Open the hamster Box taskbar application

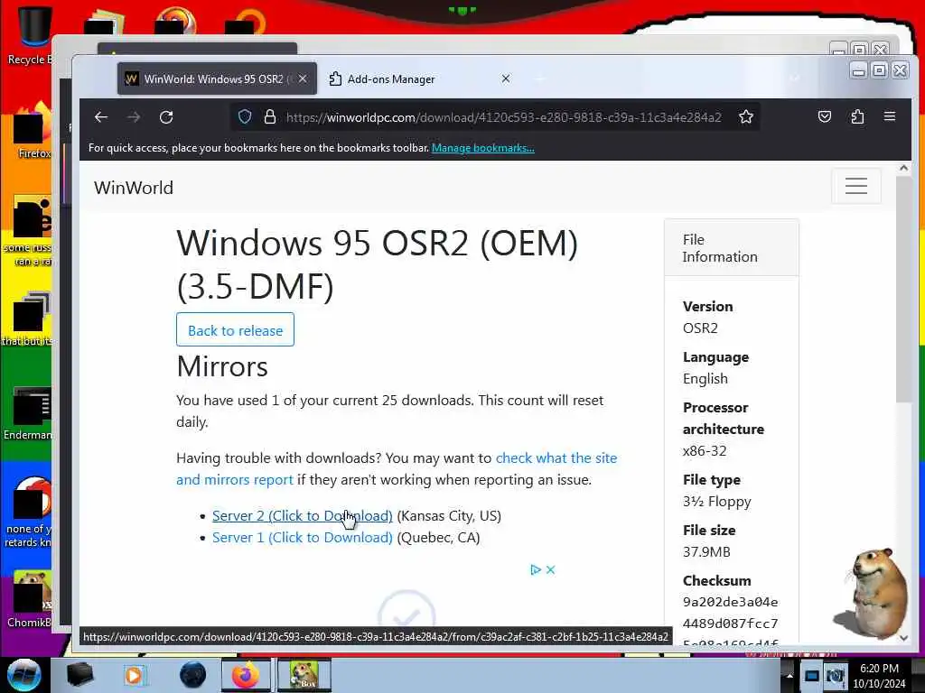pos(304,675)
